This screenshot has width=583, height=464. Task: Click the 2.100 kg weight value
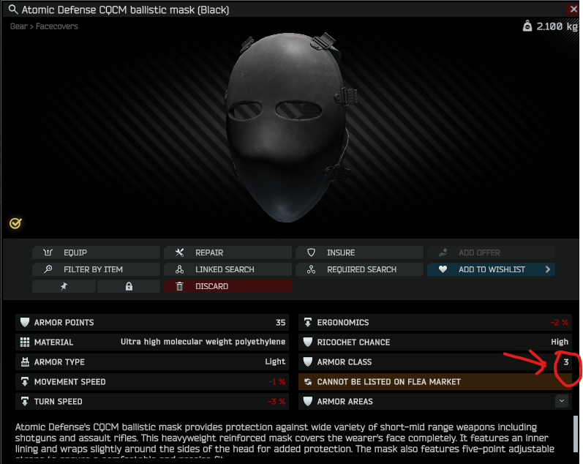click(557, 26)
